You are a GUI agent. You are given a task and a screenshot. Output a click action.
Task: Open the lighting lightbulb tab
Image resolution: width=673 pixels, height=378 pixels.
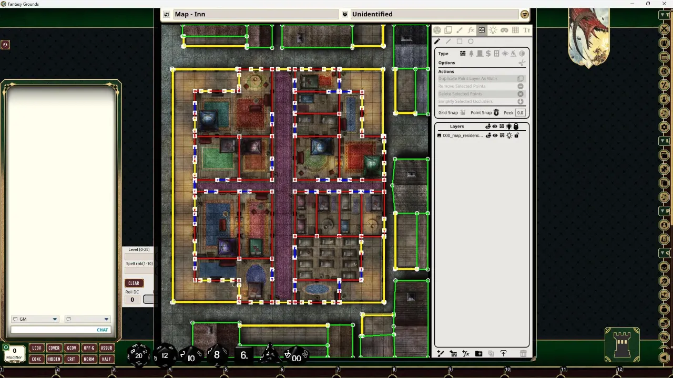coord(493,30)
